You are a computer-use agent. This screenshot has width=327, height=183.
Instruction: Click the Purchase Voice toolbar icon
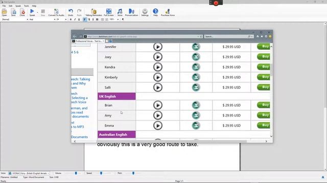click(x=168, y=12)
